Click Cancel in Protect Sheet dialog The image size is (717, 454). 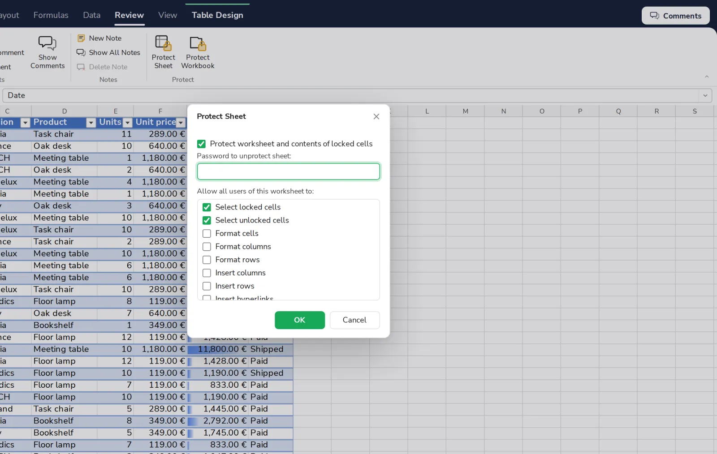[354, 320]
